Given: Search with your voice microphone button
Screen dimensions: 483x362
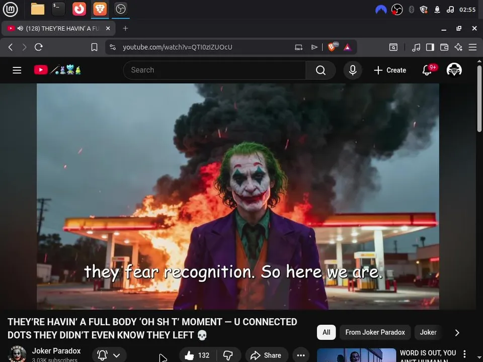Looking at the screenshot, I should point(353,70).
